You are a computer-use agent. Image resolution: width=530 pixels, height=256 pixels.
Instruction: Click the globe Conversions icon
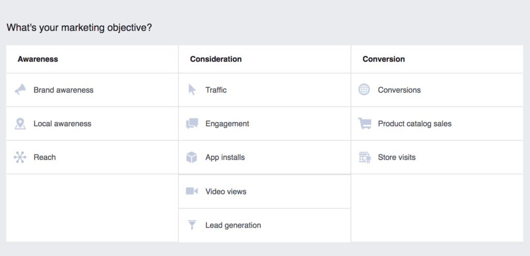coord(364,90)
